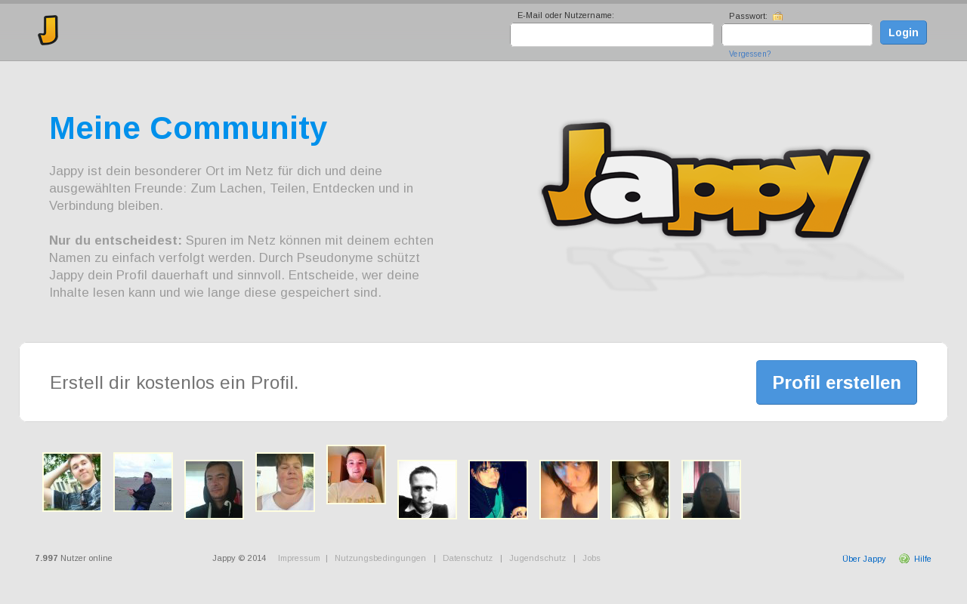Image resolution: width=967 pixels, height=604 pixels.
Task: Open the Nutzungsbedingungen link
Action: [x=380, y=558]
